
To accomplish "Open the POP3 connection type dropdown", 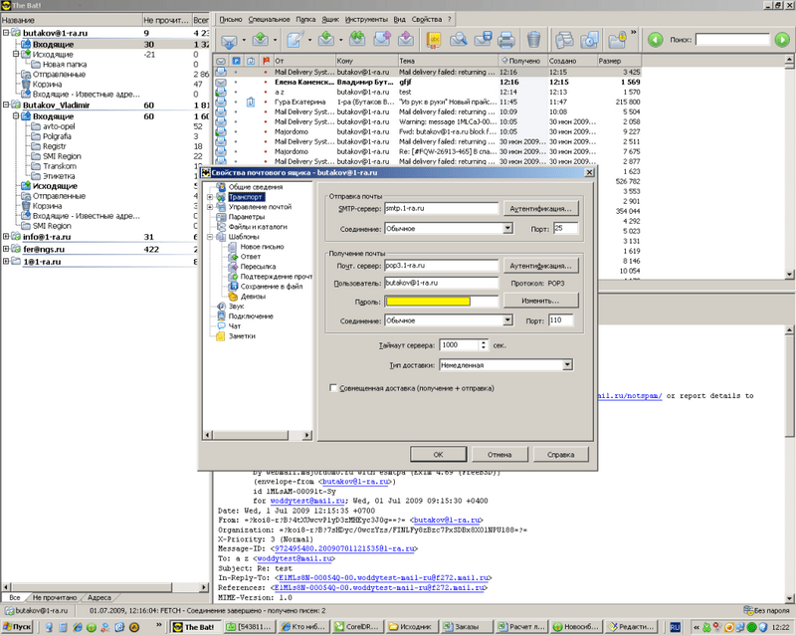I will 507,320.
